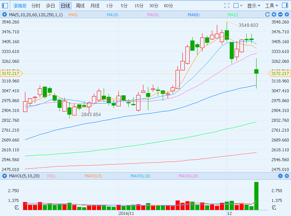Click the MAVOL5: legend label
The image size is (291, 216).
point(93,176)
